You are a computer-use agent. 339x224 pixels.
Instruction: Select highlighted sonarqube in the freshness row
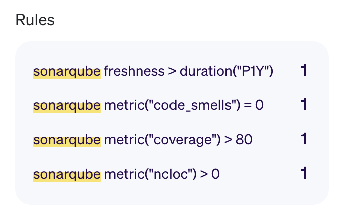(x=67, y=72)
